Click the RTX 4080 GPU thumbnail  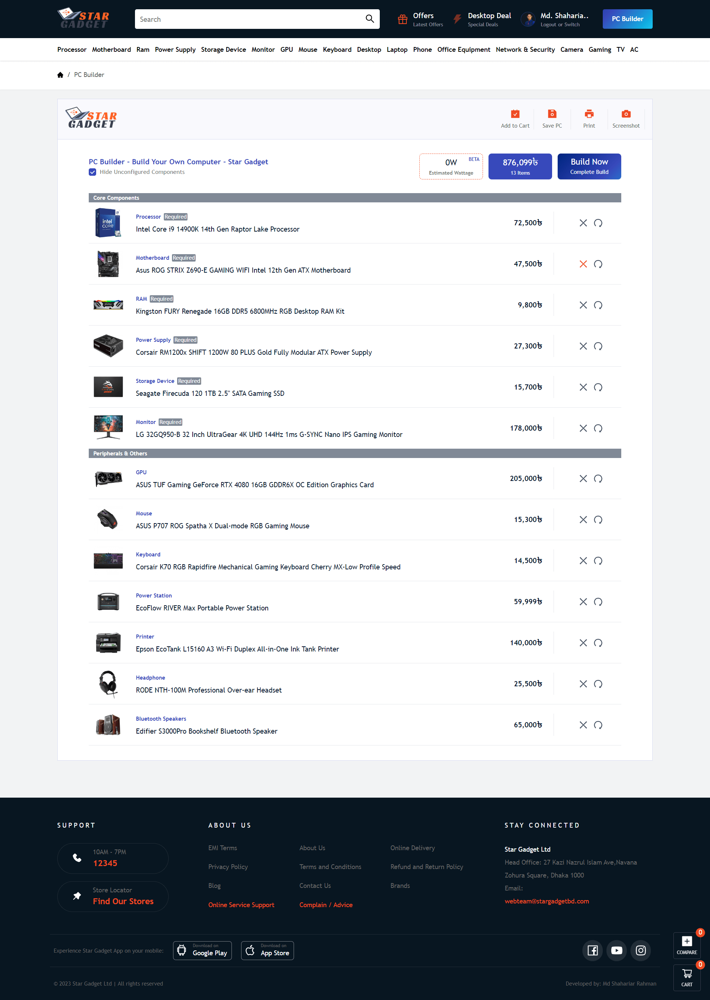pyautogui.click(x=108, y=479)
